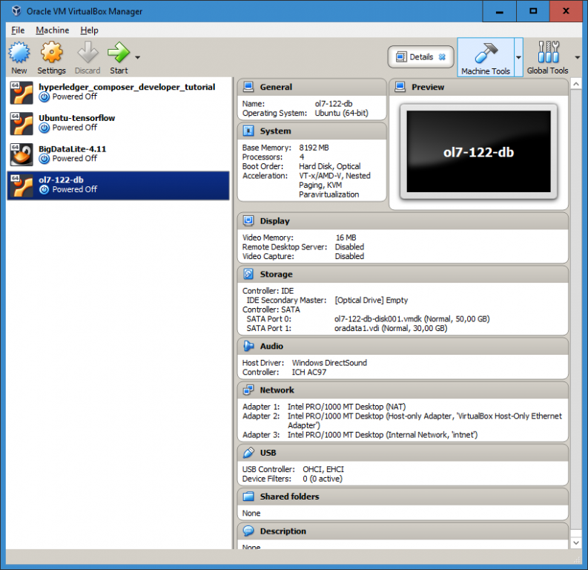Open the System settings header link
Viewport: 588px width, 570px height.
tap(276, 131)
